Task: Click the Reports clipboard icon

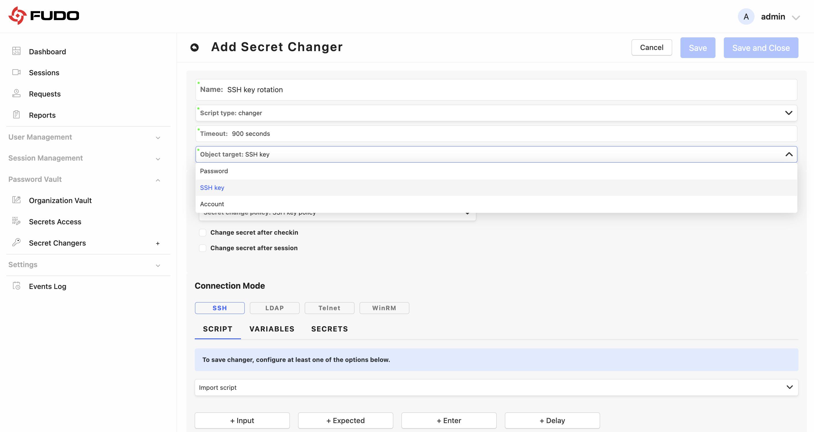Action: (16, 115)
